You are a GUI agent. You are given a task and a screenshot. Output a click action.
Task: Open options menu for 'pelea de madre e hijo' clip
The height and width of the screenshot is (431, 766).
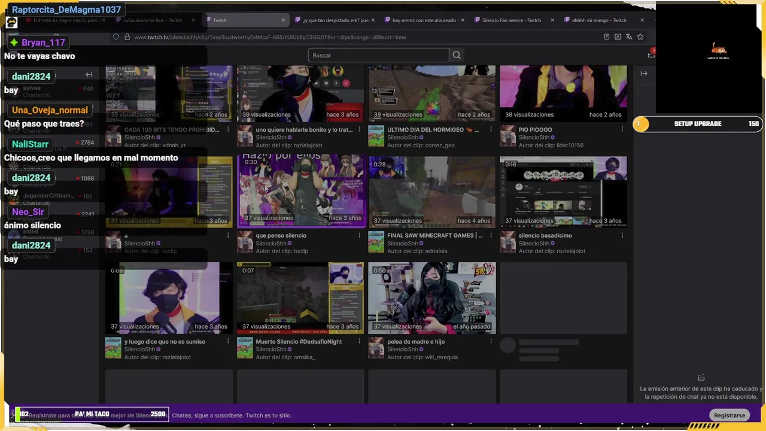pyautogui.click(x=491, y=341)
